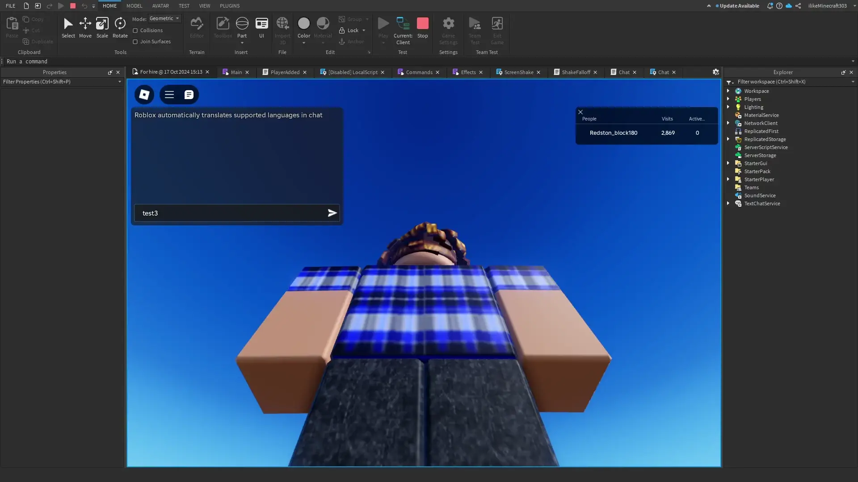Select the Rotate tool
Screen dimensions: 858x482
pos(120,27)
